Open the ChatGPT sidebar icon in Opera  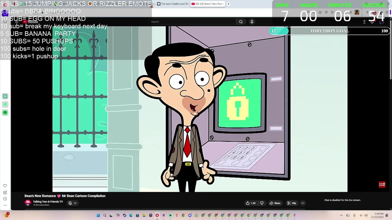(x=5, y=96)
